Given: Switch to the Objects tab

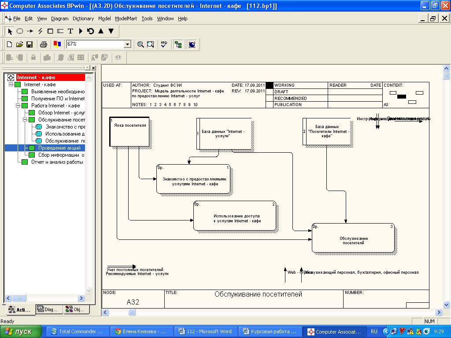Looking at the screenshot, I should (x=76, y=309).
